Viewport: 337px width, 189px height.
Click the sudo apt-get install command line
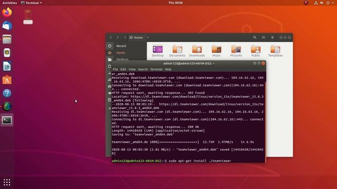[x=172, y=161]
